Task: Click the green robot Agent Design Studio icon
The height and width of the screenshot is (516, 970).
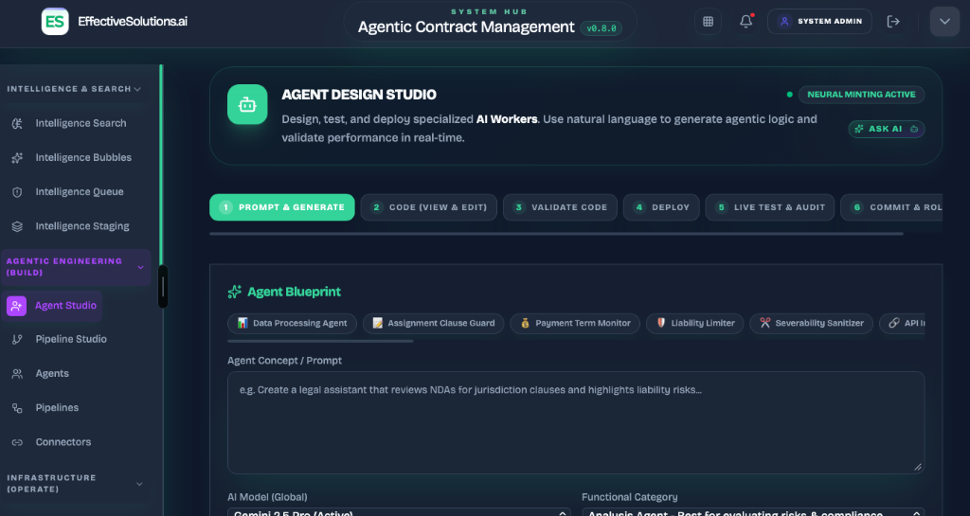Action: click(247, 104)
